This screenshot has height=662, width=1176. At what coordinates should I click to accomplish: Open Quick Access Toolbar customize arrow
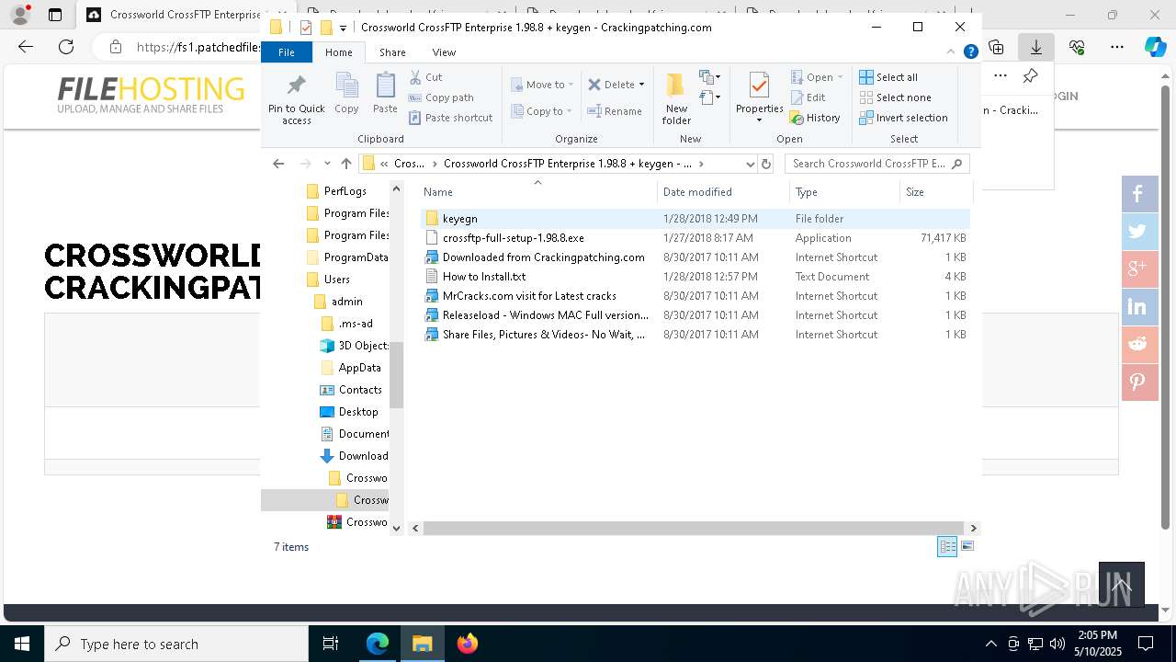(343, 28)
